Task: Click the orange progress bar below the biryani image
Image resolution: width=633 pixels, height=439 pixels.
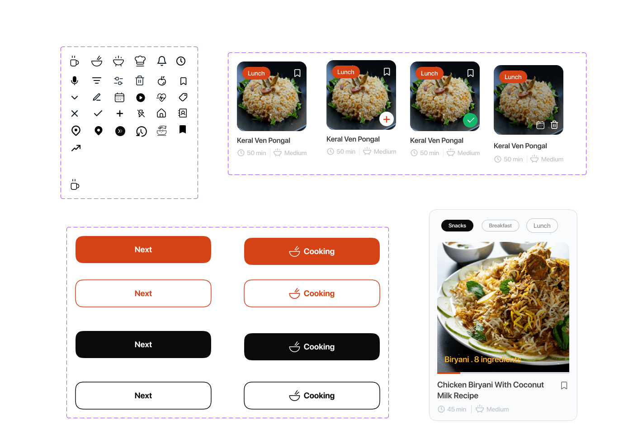Action: tap(449, 373)
